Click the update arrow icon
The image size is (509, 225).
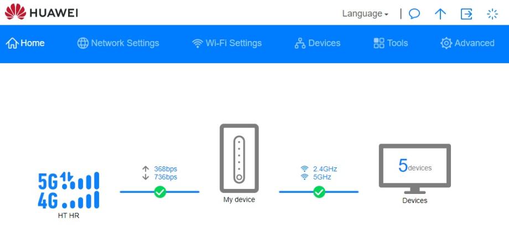(440, 14)
